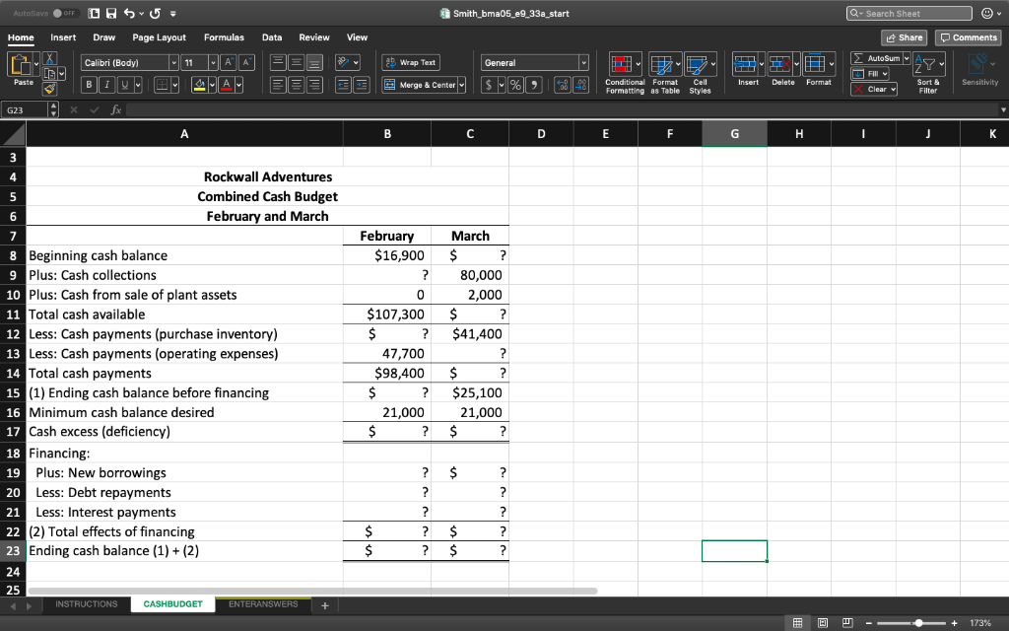Expand the Merge & Center options arrow
This screenshot has width=1009, height=631.
click(461, 85)
